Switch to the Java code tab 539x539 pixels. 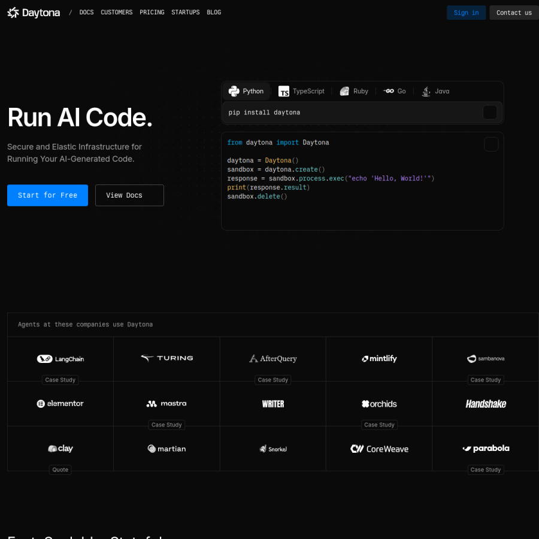tap(435, 91)
